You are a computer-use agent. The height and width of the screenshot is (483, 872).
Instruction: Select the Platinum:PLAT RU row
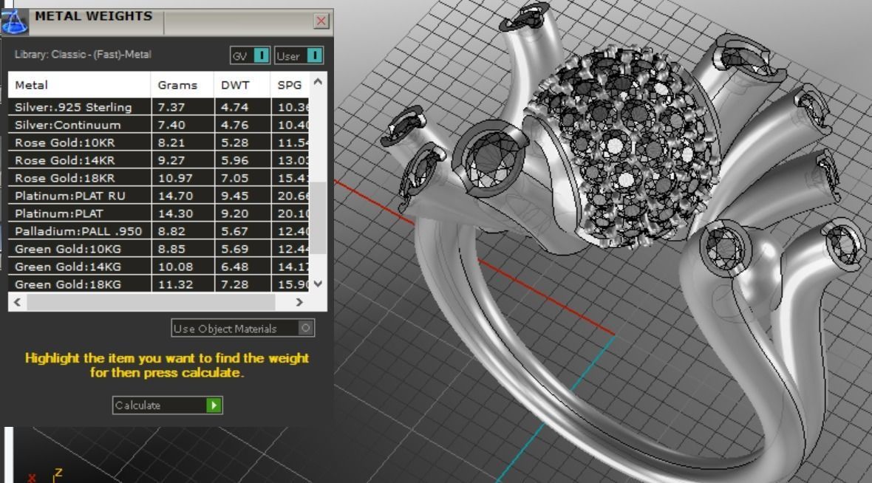point(158,196)
